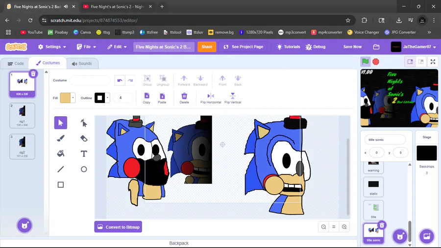This screenshot has width=441, height=248.
Task: Enter full screen stage mode
Action: tap(433, 62)
